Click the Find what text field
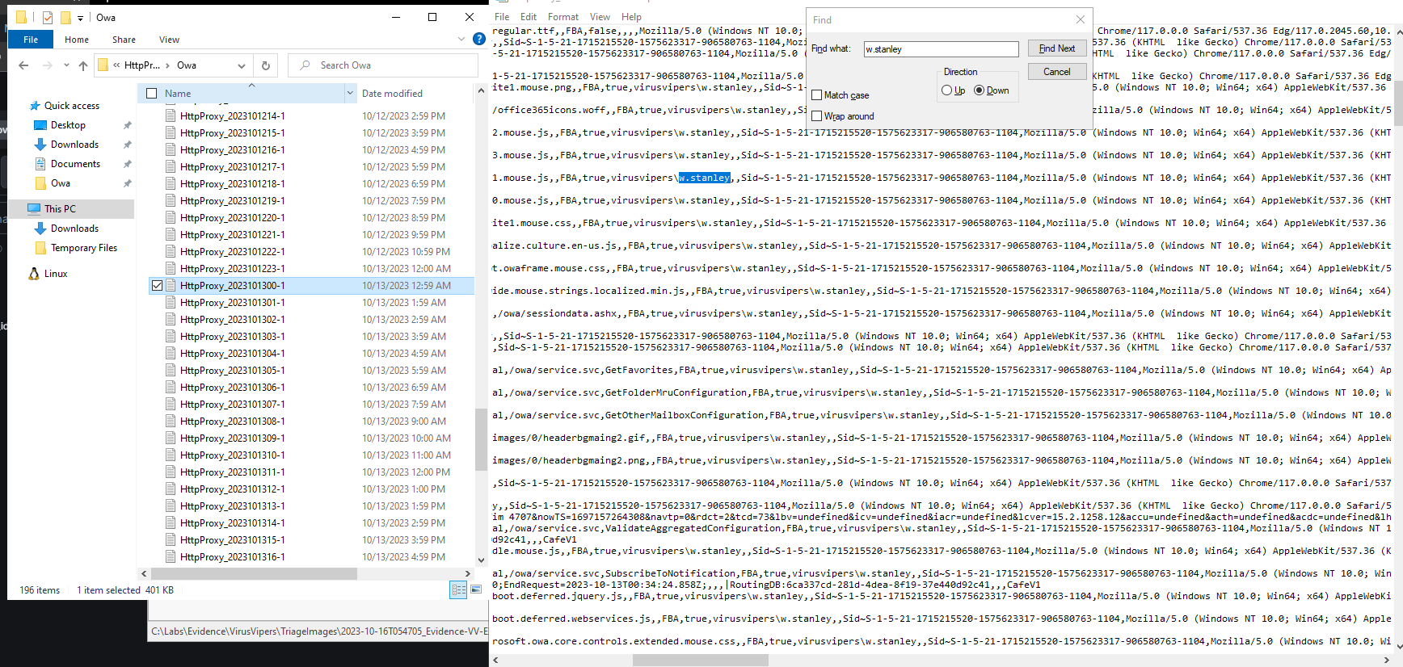This screenshot has height=667, width=1403. [x=941, y=49]
